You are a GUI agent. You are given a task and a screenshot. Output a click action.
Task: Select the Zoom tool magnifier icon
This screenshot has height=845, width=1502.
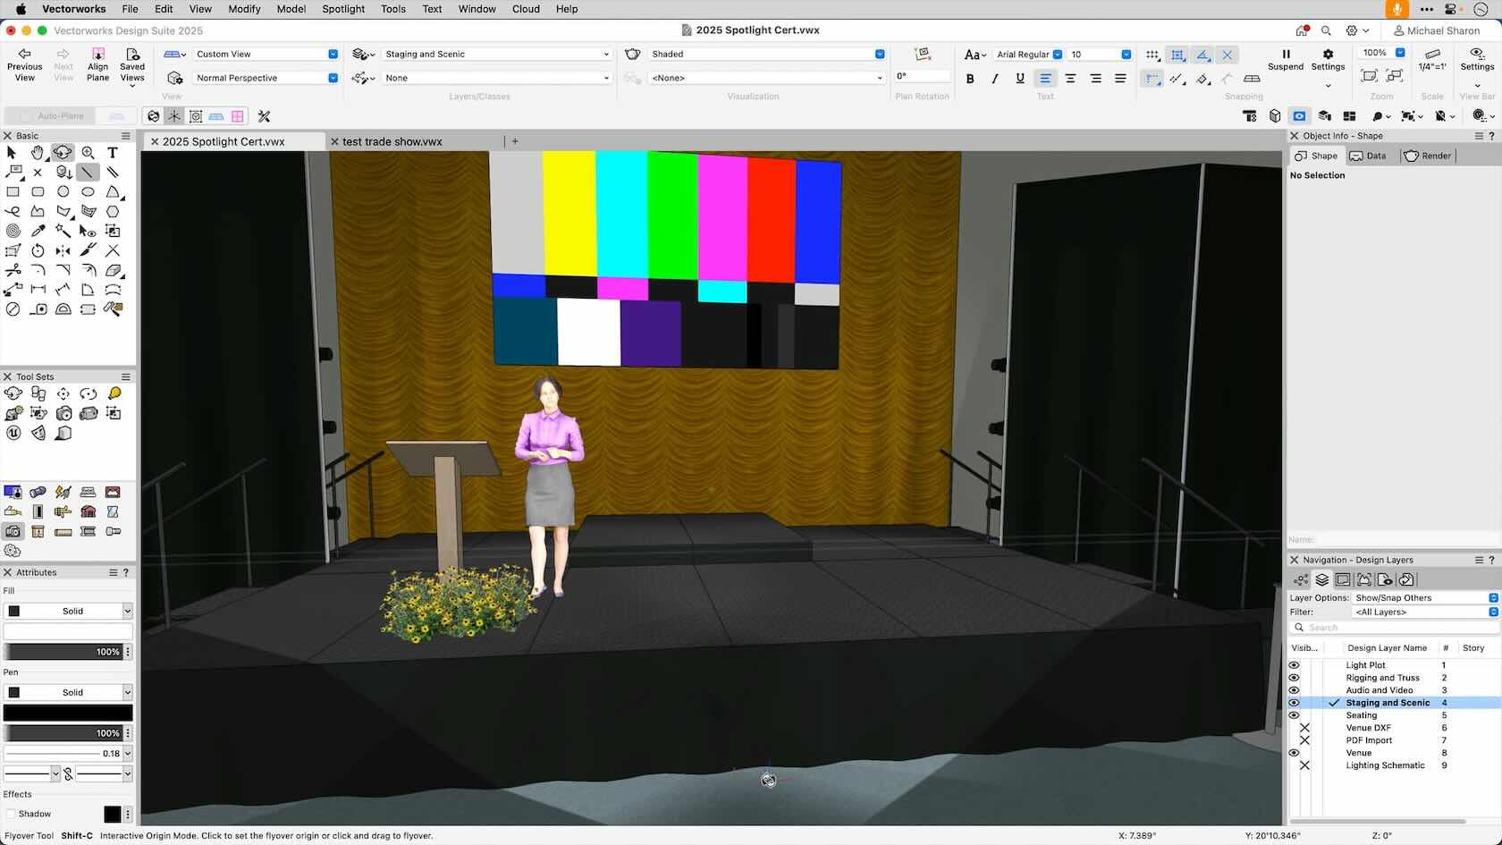pos(88,153)
